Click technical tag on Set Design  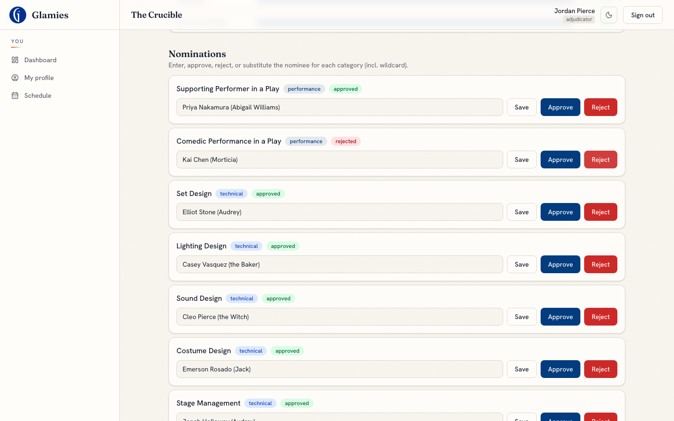click(232, 194)
